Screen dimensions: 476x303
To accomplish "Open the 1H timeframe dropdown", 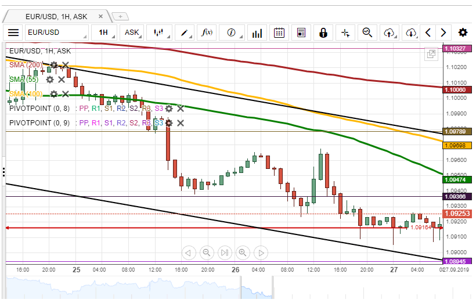I will 104,33.
